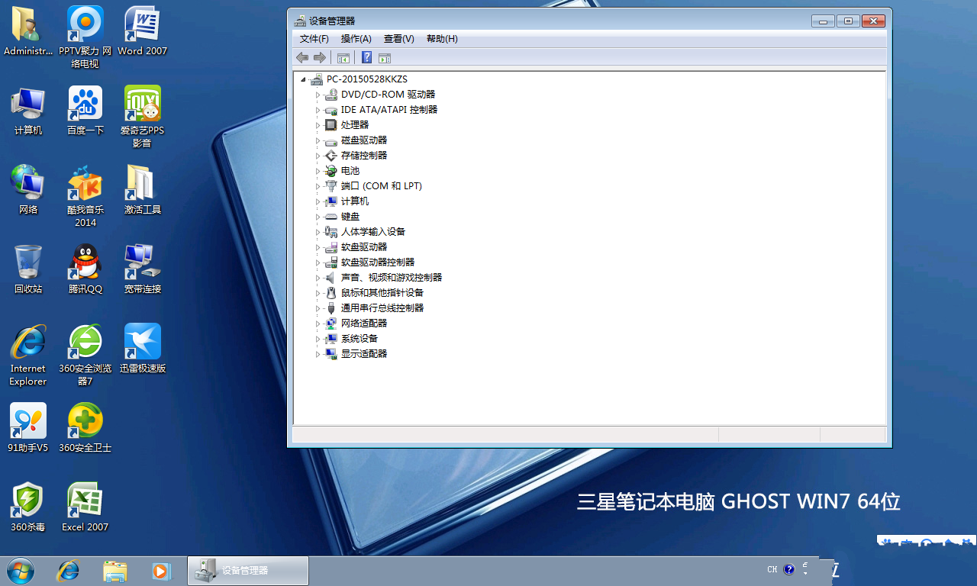Click the Back arrow in Device Manager toolbar
Screen dimensions: 977x586
pos(302,58)
